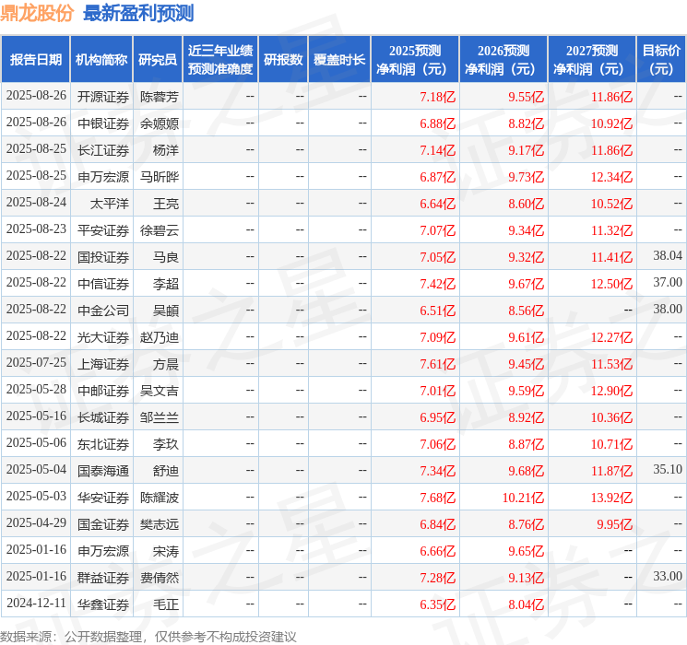This screenshot has height=645, width=687.
Task: Select the 国泰海通 institution cell
Action: [x=103, y=471]
